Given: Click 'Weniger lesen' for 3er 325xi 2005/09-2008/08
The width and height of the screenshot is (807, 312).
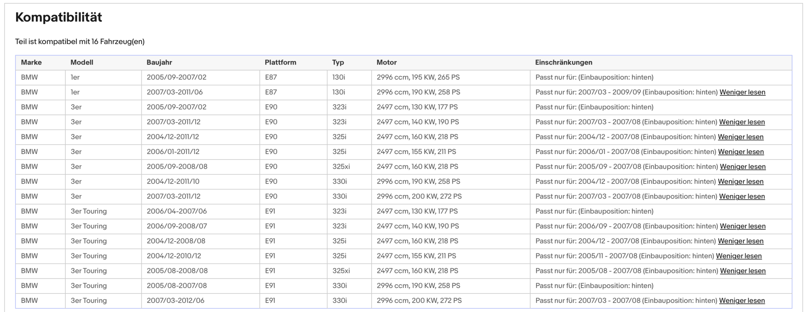Looking at the screenshot, I should click(743, 167).
